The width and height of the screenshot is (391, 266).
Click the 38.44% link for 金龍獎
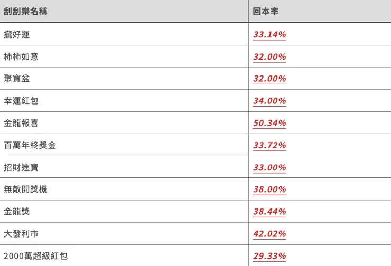click(269, 212)
